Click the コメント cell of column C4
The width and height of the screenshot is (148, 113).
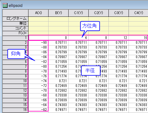[138, 28]
